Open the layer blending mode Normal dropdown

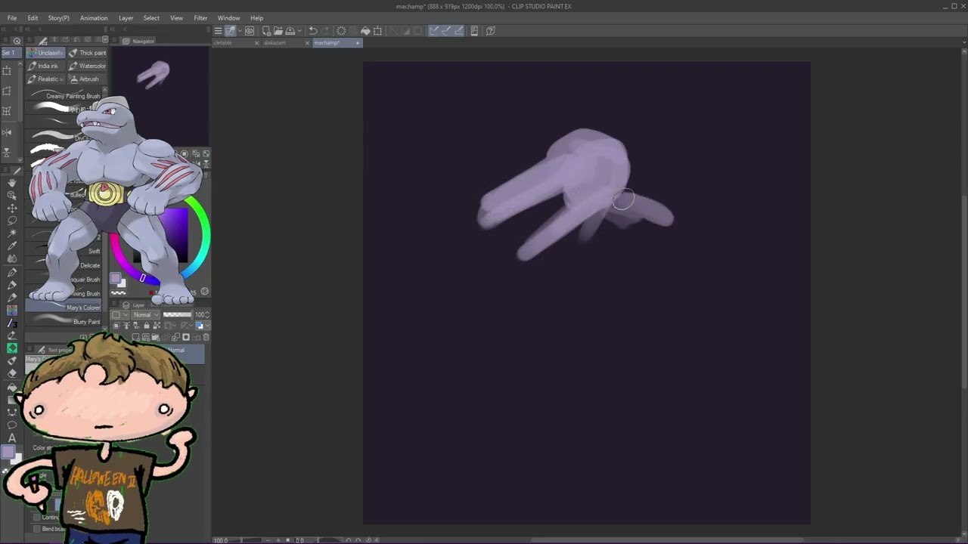click(146, 314)
